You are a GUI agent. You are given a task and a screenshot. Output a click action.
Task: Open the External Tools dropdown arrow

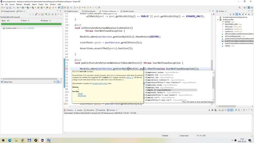35,8
